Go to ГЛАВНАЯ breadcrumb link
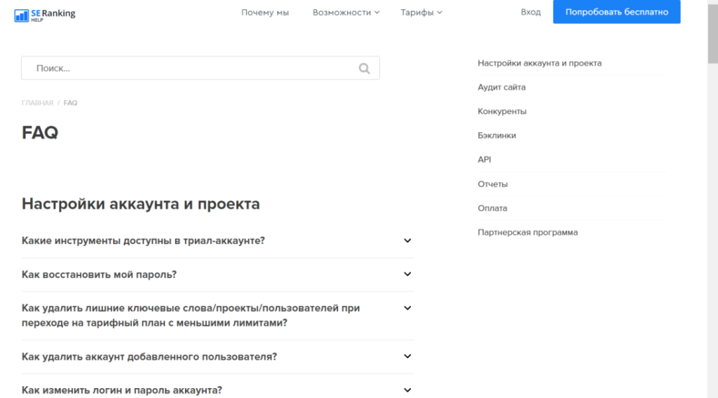This screenshot has width=718, height=398. tap(38, 103)
